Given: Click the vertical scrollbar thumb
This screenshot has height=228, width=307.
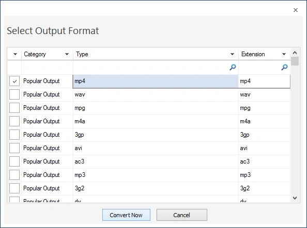Looking at the screenshot, I should point(295,61).
